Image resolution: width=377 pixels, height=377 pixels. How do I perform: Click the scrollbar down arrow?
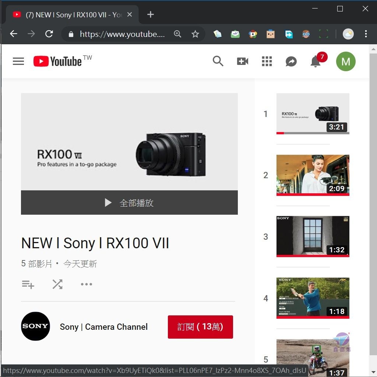click(x=373, y=372)
